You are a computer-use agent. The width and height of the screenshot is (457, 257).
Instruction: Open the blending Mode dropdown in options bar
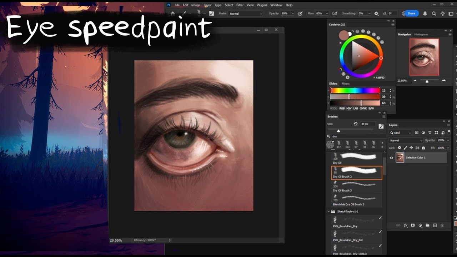point(245,14)
